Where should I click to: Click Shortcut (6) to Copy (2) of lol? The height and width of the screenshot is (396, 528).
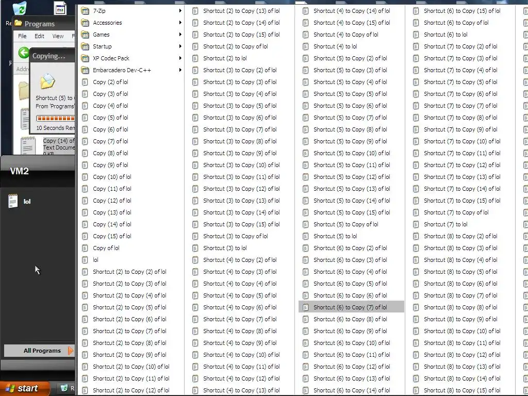click(350, 248)
